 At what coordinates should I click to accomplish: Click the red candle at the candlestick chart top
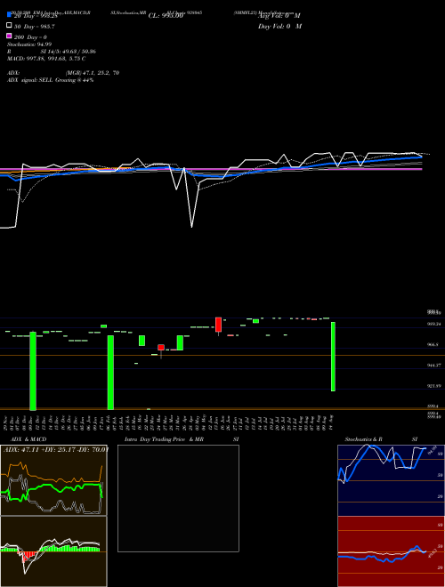point(218,325)
